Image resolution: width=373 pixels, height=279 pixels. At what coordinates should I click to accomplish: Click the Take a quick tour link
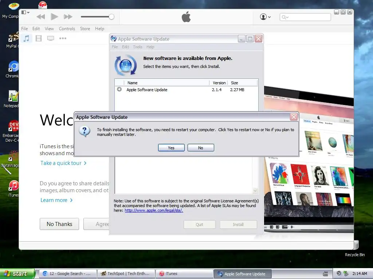click(x=63, y=163)
